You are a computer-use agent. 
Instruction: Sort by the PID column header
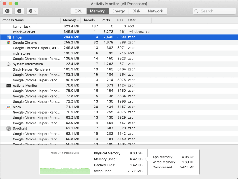[121, 20]
